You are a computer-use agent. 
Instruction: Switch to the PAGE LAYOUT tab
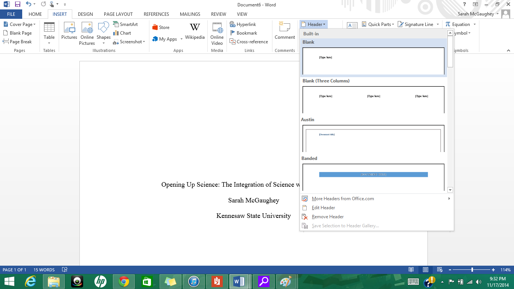pos(118,14)
